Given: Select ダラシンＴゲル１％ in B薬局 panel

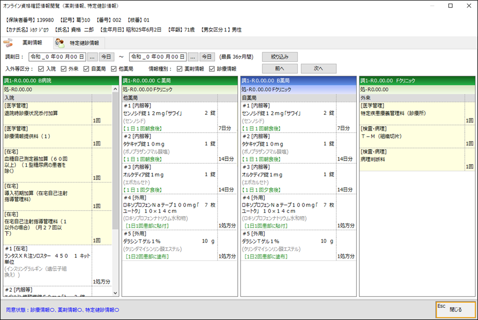Looking at the screenshot, I should pyautogui.click(x=298, y=246).
